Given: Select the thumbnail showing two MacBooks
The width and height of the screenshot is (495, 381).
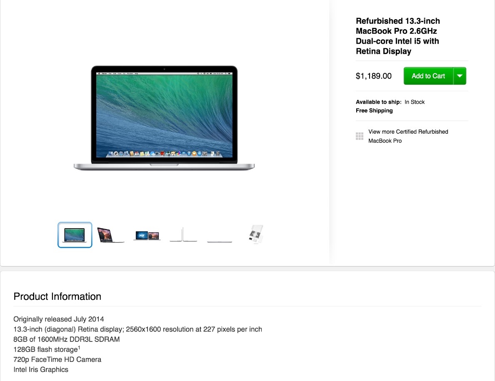Looking at the screenshot, I should [x=147, y=236].
